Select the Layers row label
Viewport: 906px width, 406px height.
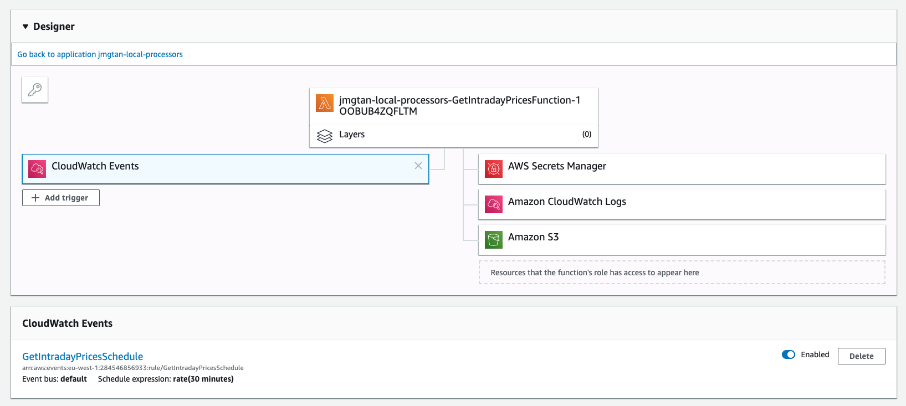pyautogui.click(x=352, y=134)
